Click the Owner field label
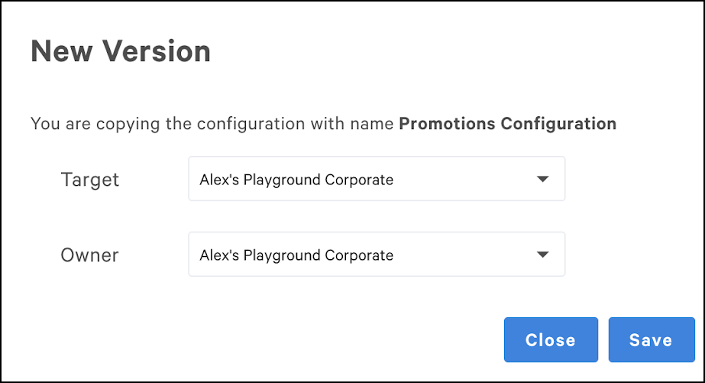Screen dimensions: 705x383 click(89, 255)
